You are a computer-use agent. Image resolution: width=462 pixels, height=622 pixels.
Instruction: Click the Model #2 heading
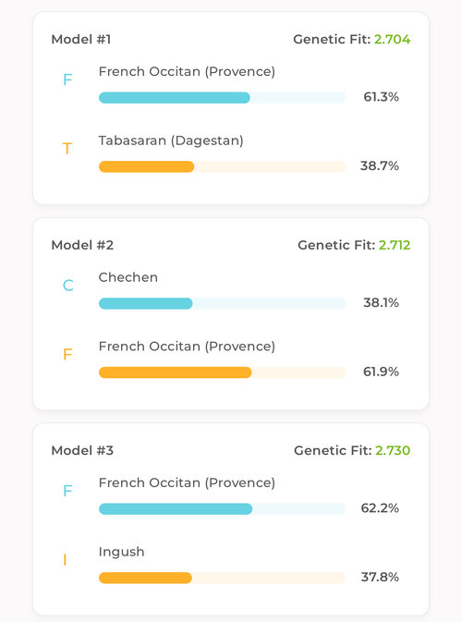point(82,245)
